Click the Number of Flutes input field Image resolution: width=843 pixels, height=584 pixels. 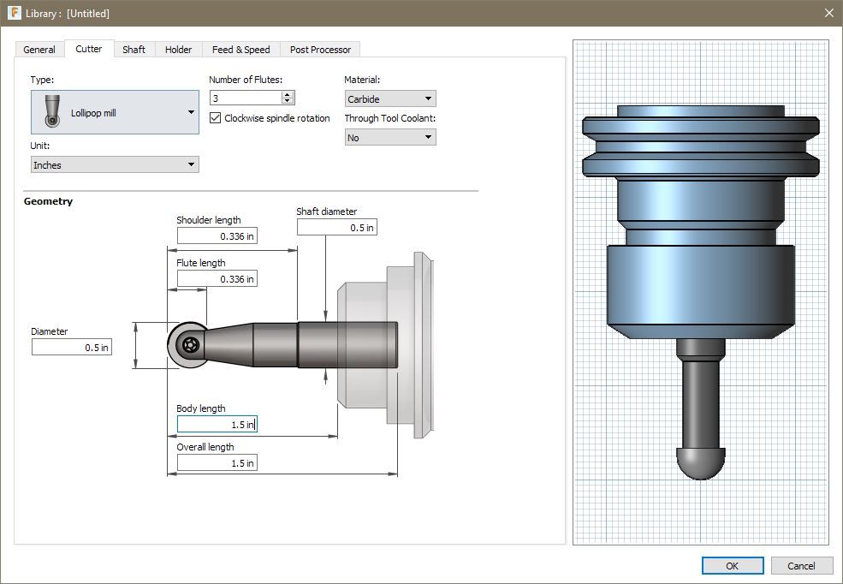click(246, 98)
